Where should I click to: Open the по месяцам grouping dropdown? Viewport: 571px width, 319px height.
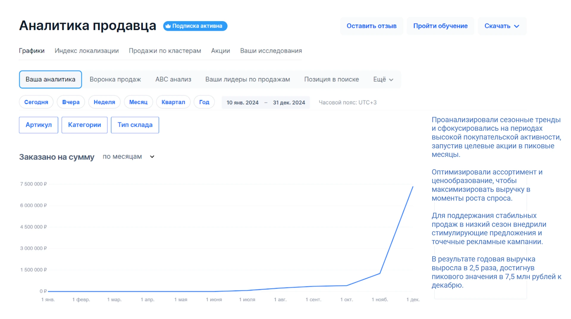128,157
